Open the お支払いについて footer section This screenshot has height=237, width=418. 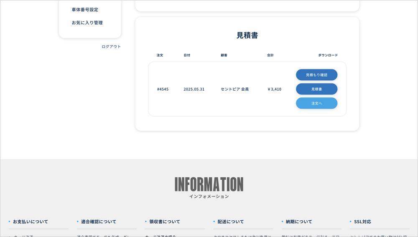click(31, 222)
